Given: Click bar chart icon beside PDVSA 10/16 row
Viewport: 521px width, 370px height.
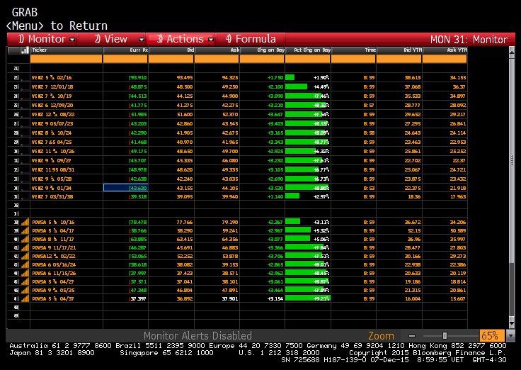Looking at the screenshot, I should (25, 222).
